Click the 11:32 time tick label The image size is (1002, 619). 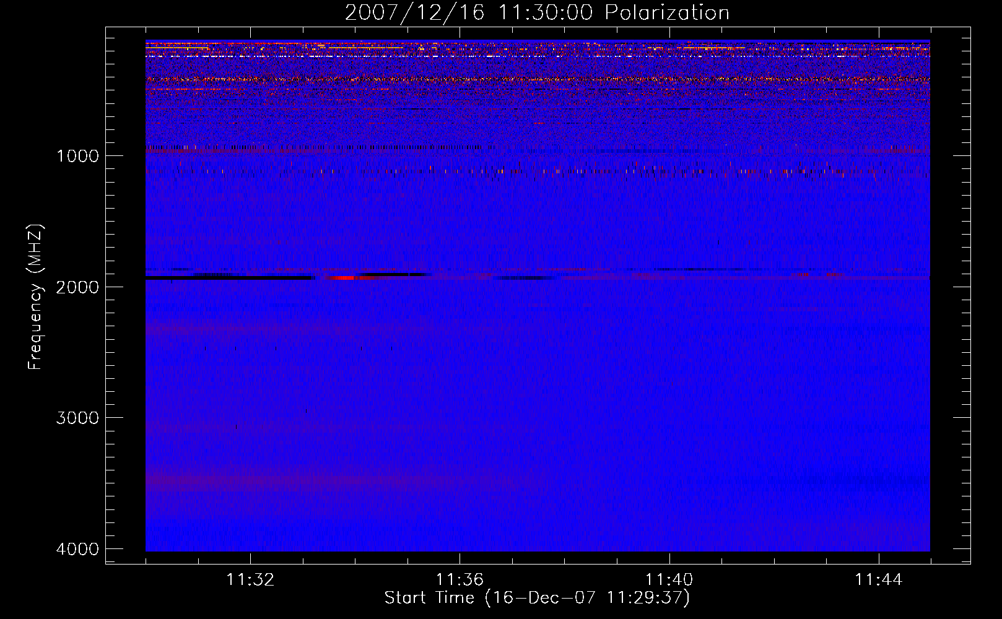[250, 580]
